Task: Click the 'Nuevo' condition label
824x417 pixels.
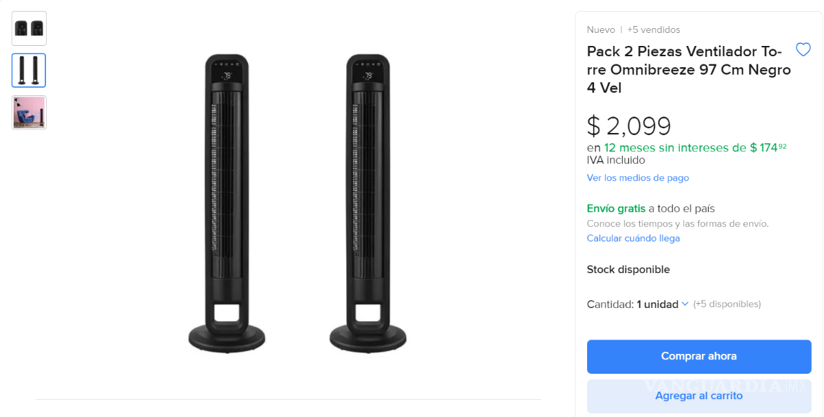Action: [600, 29]
